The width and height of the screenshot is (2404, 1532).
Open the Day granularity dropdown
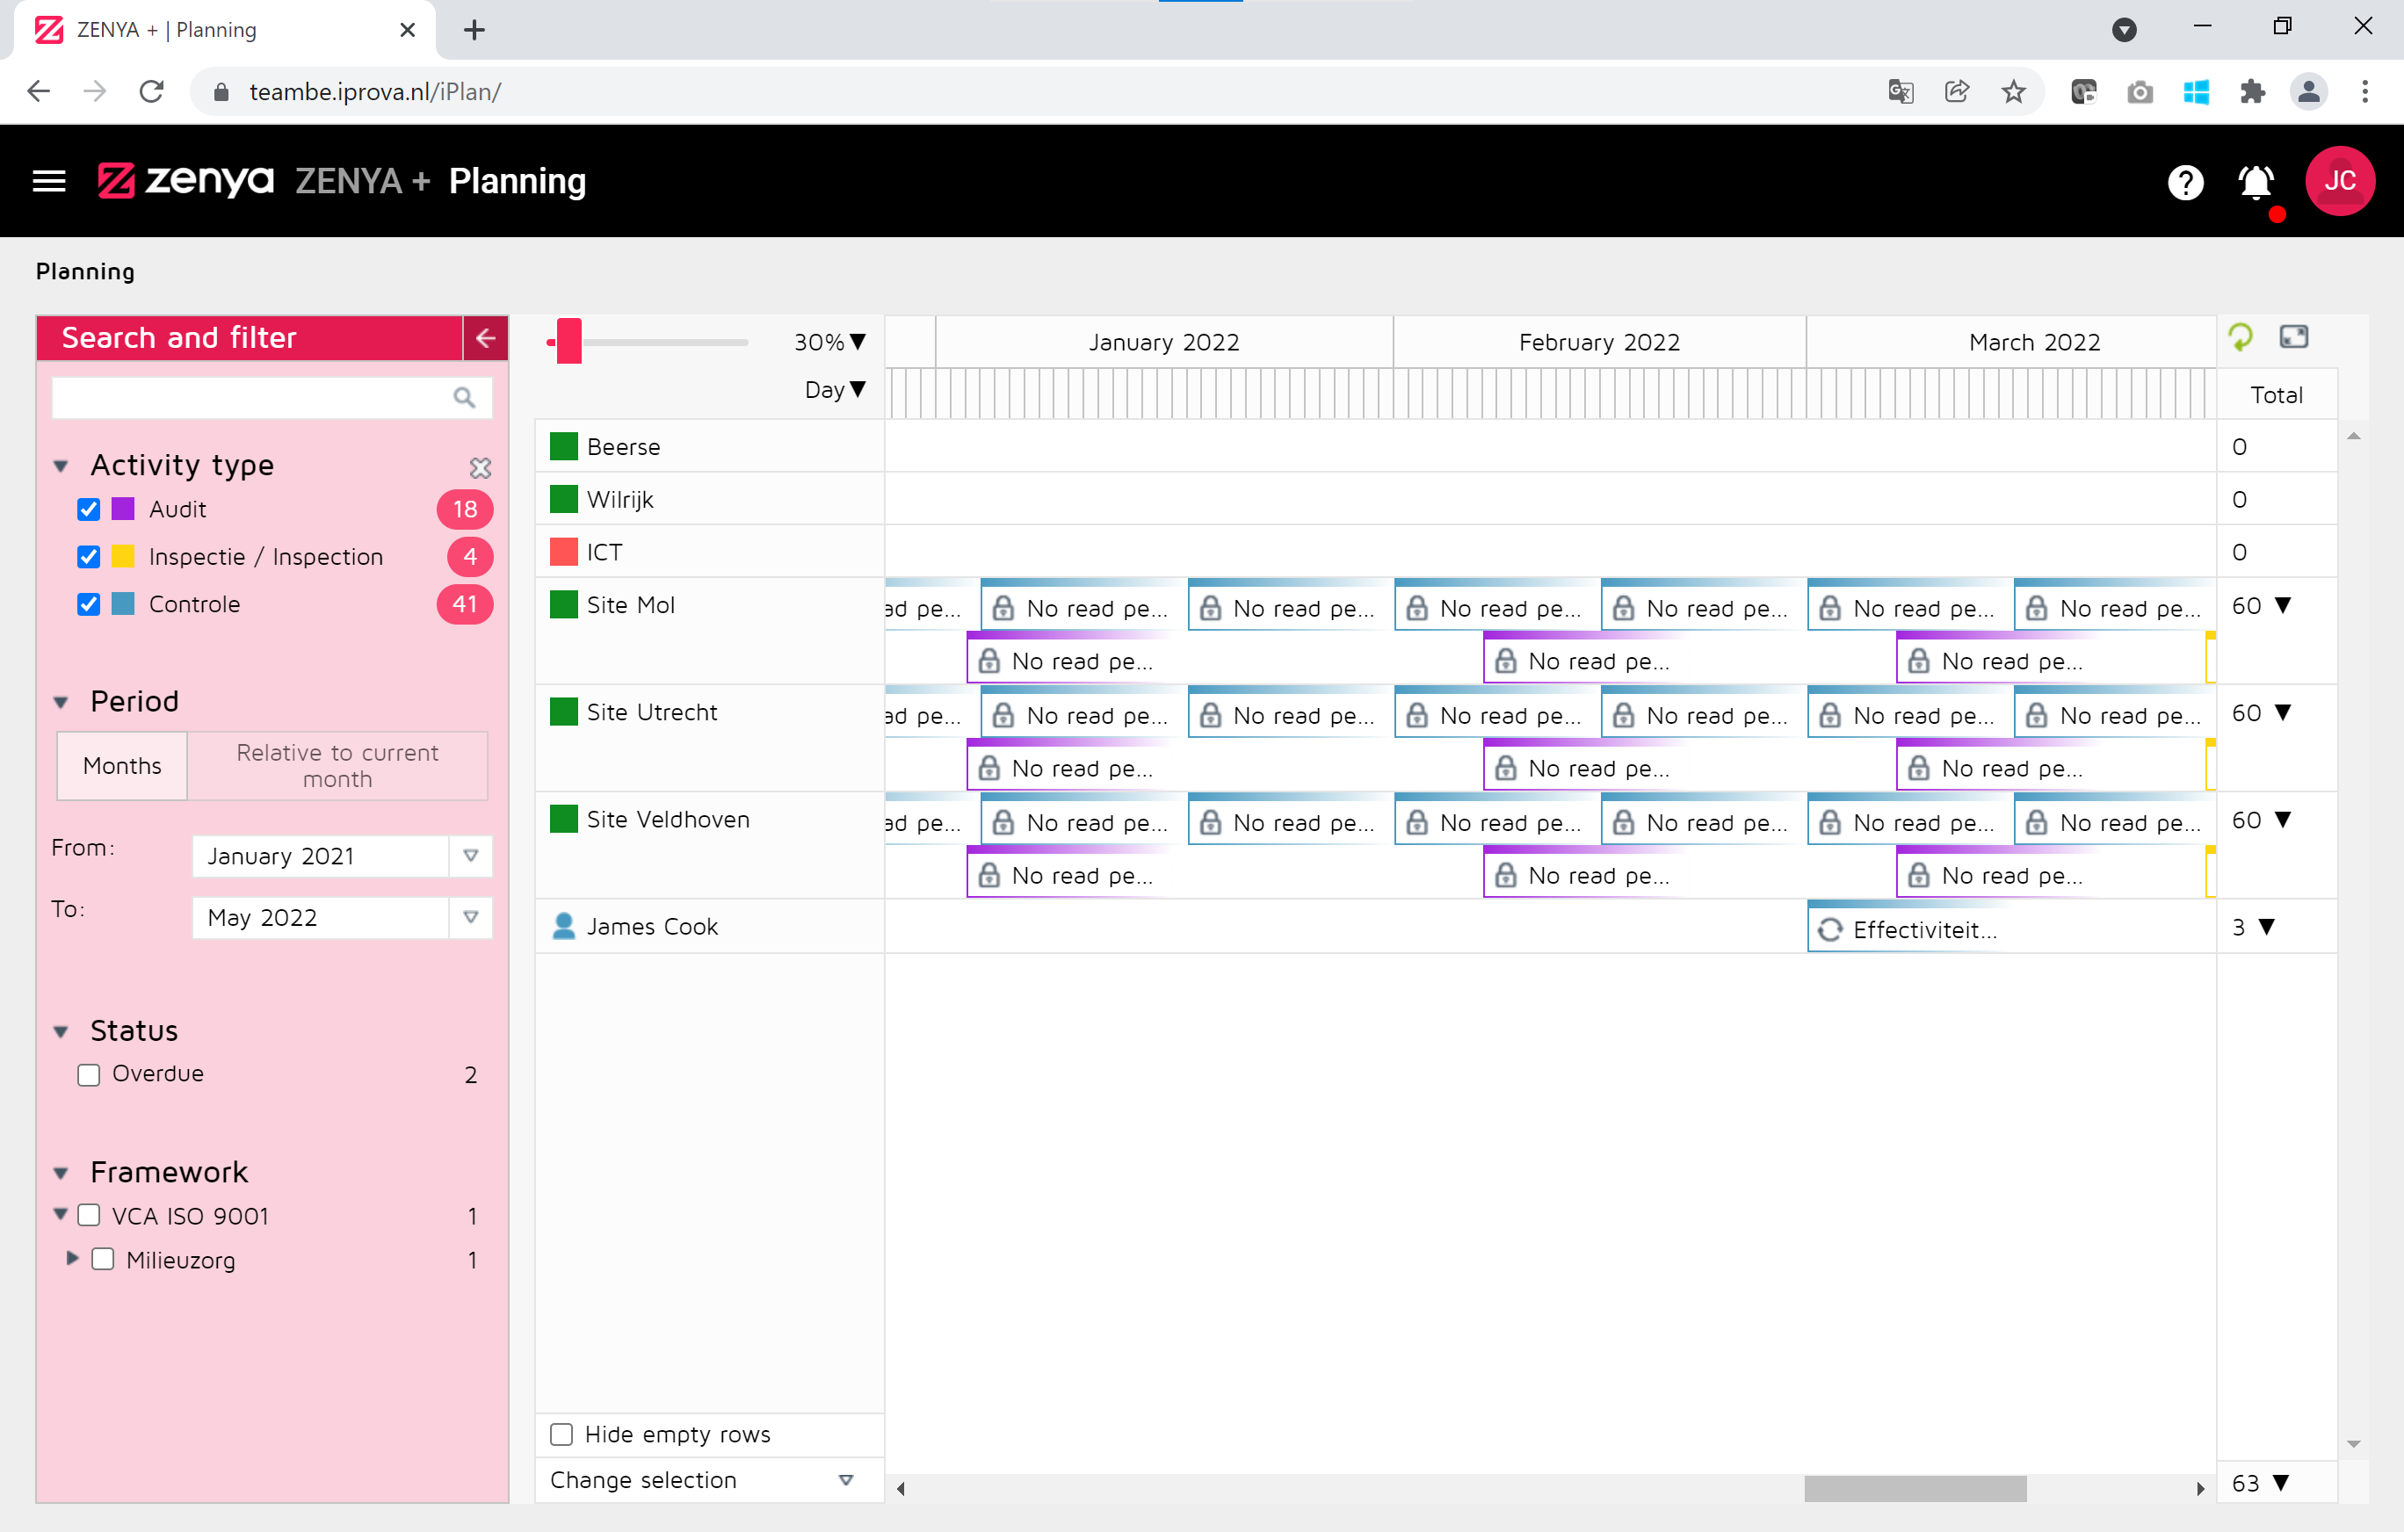pos(835,390)
